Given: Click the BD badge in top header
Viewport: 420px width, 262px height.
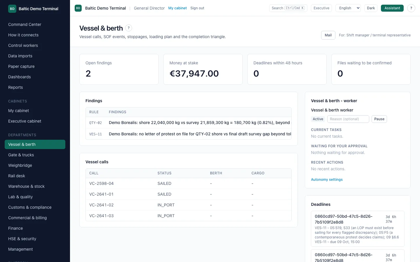Looking at the screenshot, I should [x=78, y=8].
